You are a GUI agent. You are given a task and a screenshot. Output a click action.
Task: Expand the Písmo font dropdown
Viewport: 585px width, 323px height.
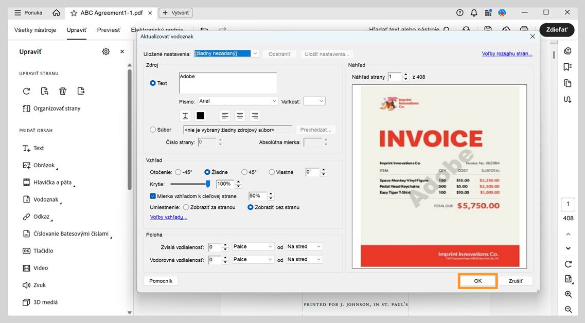coord(237,101)
